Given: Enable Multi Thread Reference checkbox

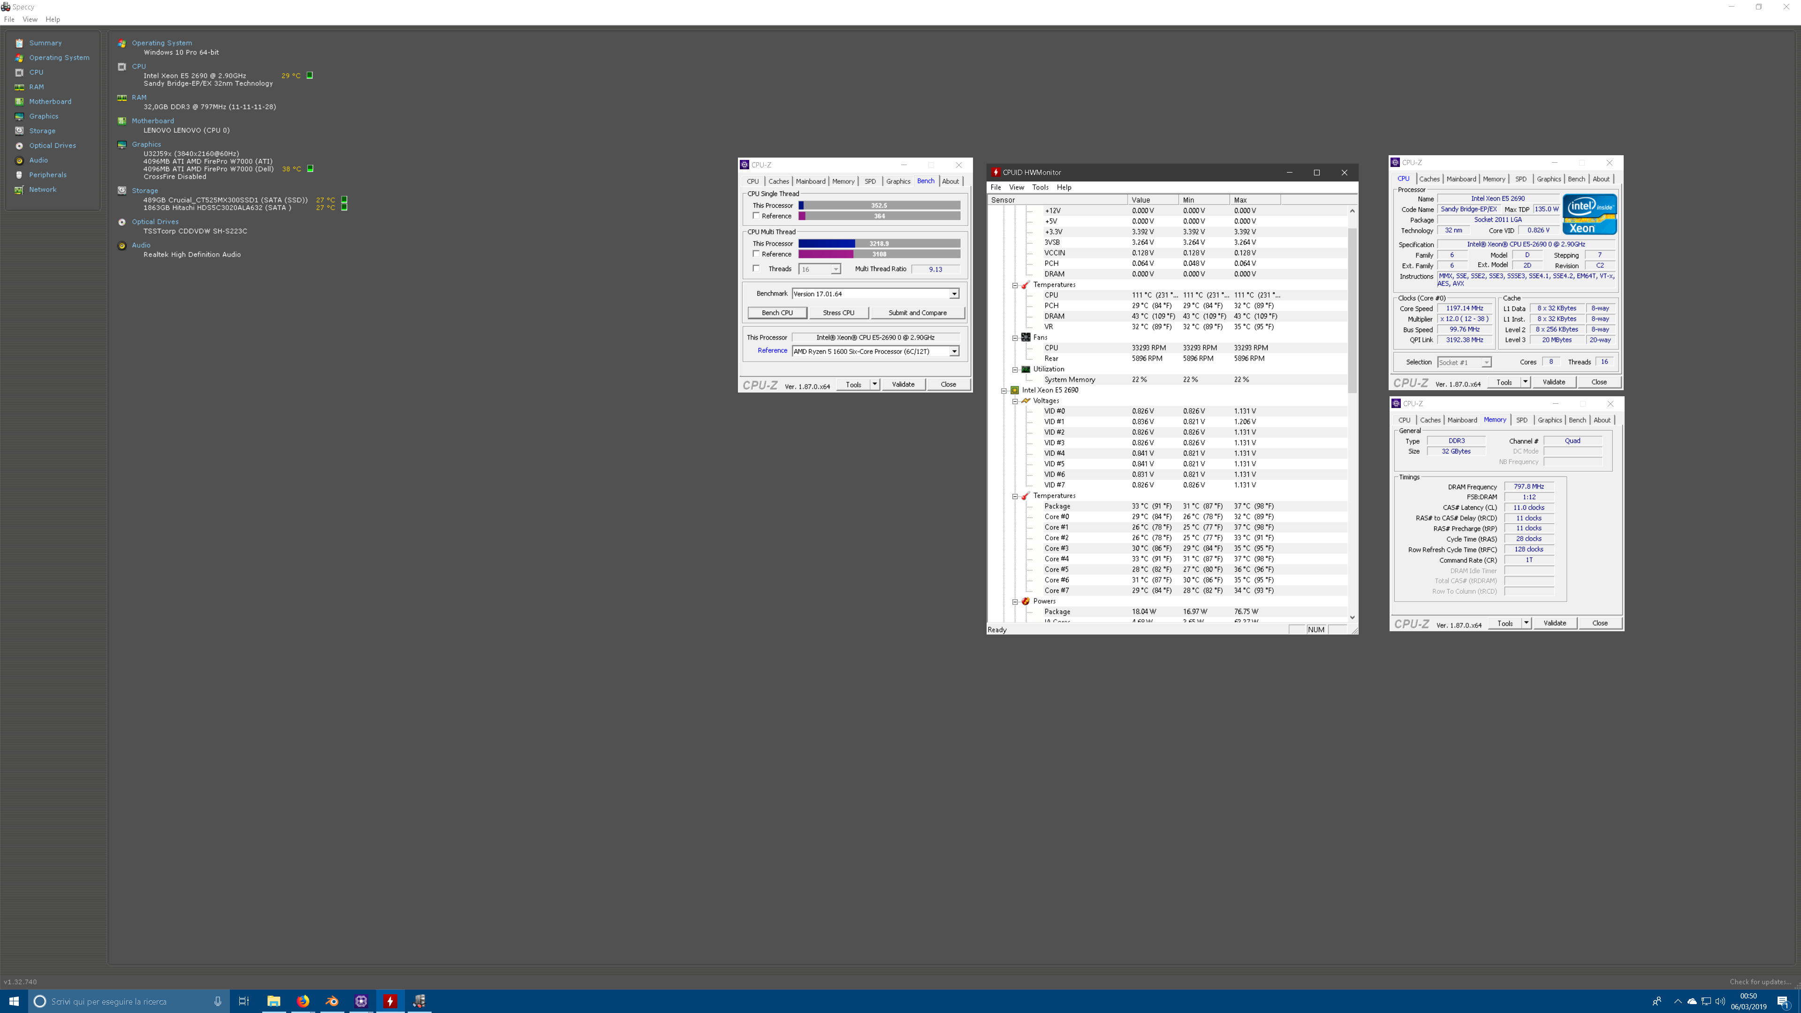Looking at the screenshot, I should [x=756, y=254].
